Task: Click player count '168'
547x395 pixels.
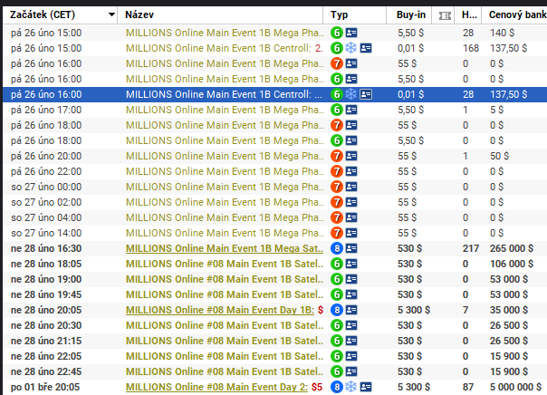Action: click(x=471, y=48)
